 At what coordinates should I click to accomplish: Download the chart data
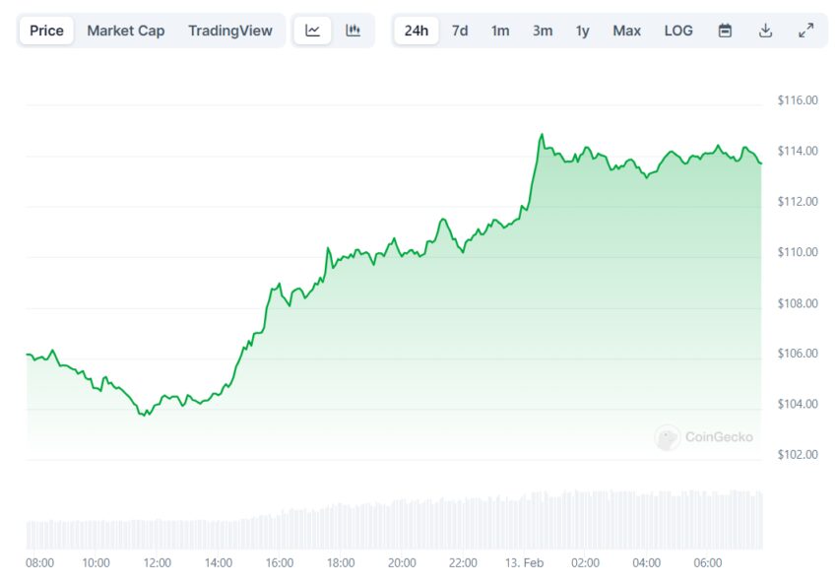[765, 31]
